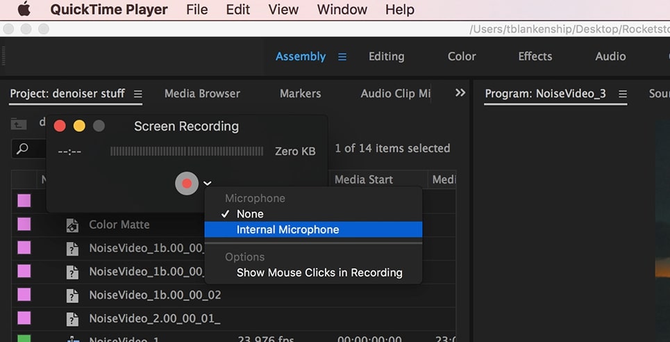
Task: Click the search magnifier in Project panel
Action: point(22,149)
